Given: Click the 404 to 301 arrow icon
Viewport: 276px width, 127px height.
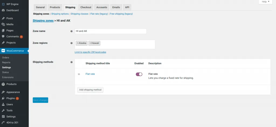Looking at the screenshot, I should pos(3,123).
